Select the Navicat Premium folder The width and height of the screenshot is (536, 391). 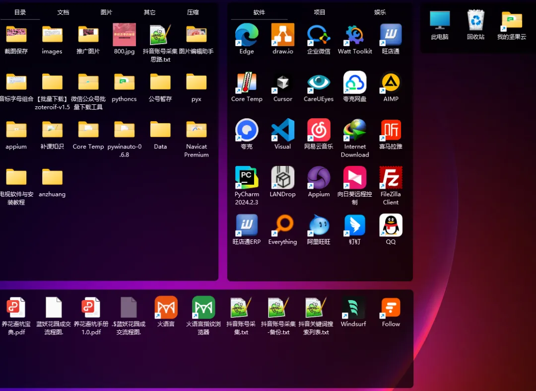(x=196, y=130)
